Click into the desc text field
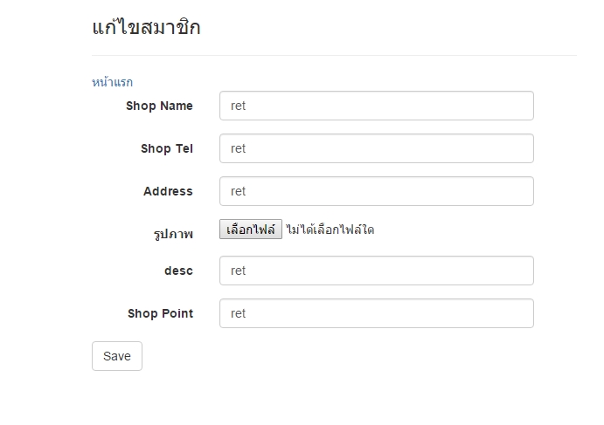The image size is (604, 425). tap(376, 271)
